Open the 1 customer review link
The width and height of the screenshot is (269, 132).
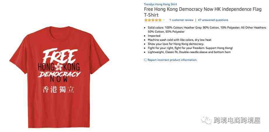tap(181, 20)
